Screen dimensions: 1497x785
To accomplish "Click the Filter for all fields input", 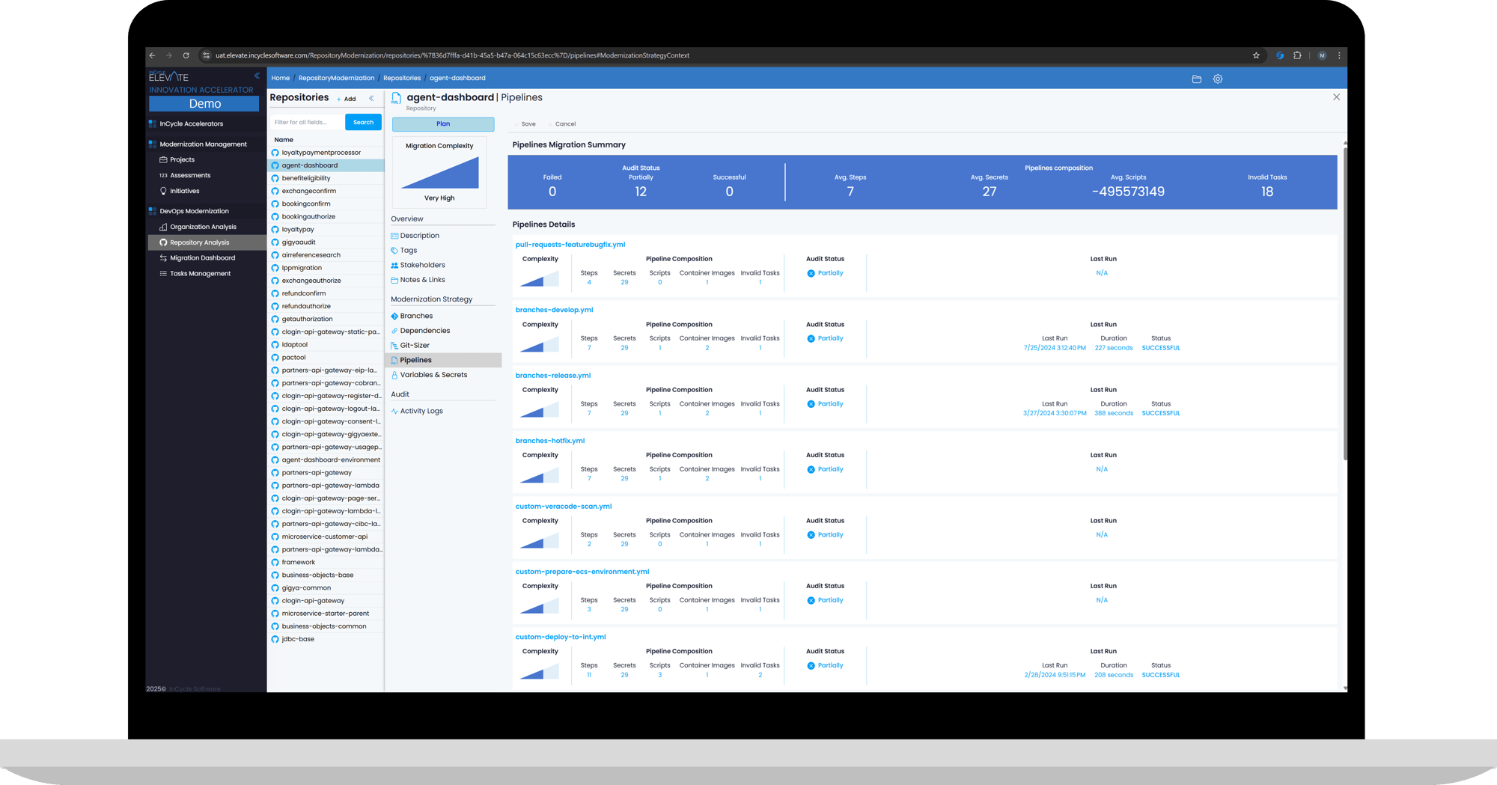I will pos(306,122).
